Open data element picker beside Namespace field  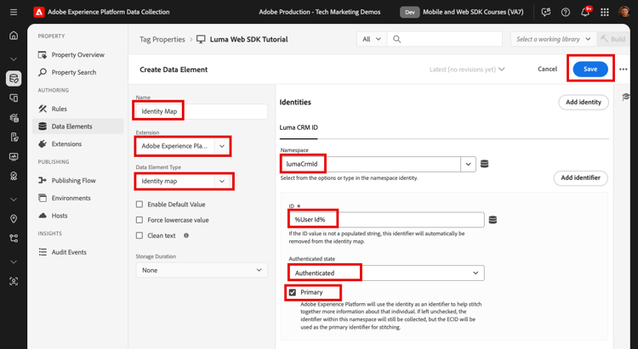point(484,164)
